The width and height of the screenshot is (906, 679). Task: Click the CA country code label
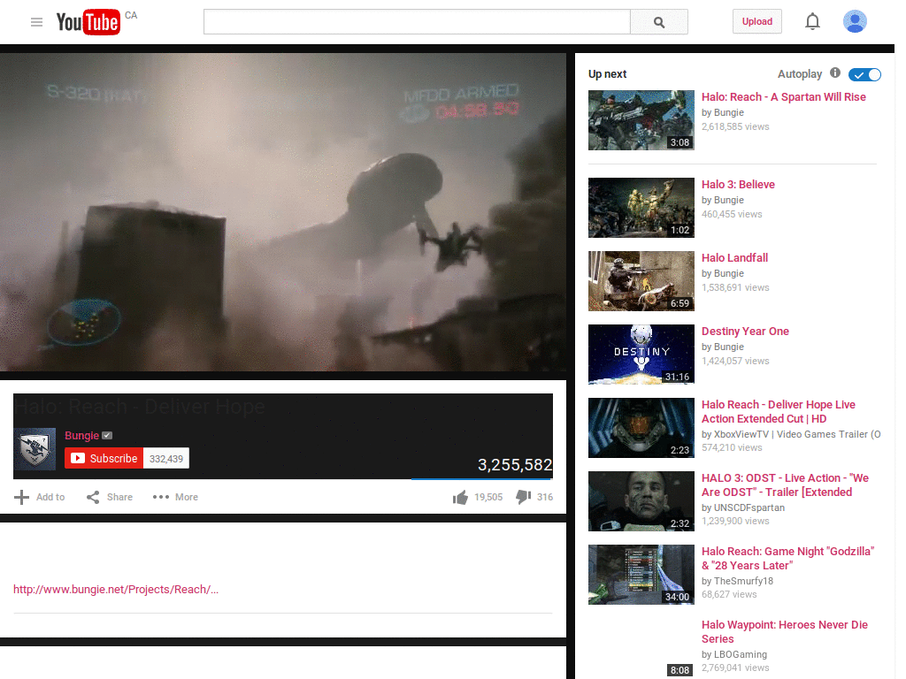click(131, 16)
